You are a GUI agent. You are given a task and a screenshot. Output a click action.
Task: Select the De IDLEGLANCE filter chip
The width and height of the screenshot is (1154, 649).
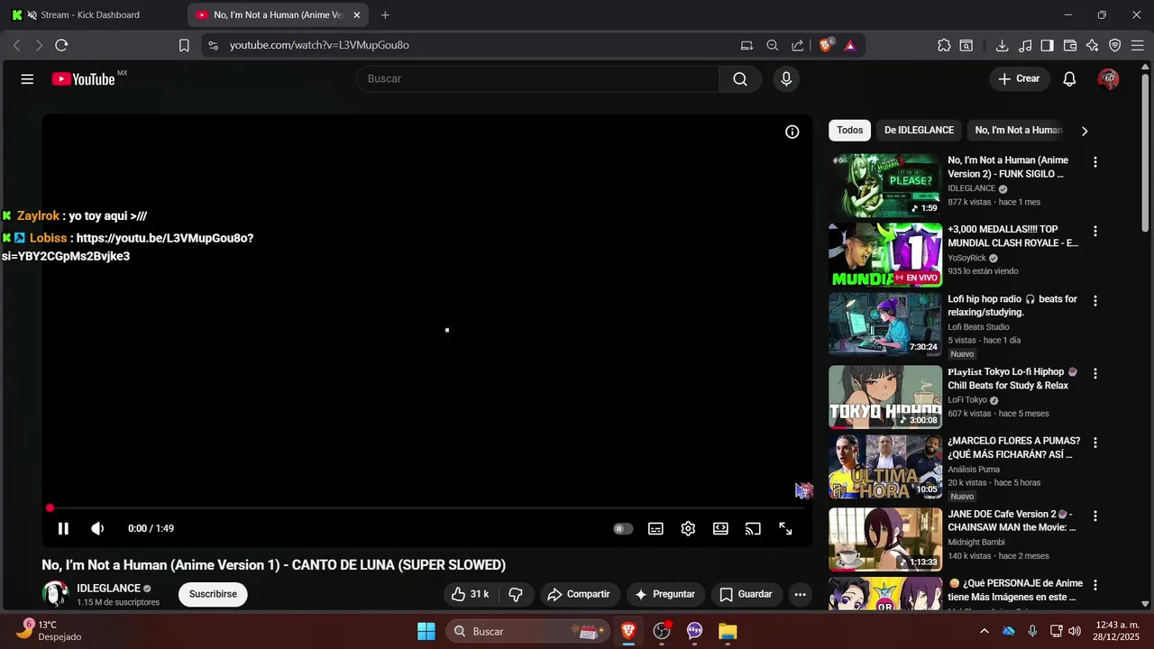coord(919,131)
